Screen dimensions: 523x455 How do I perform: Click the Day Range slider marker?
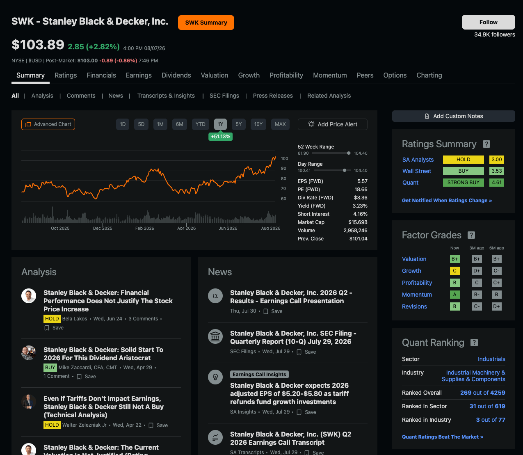[345, 170]
